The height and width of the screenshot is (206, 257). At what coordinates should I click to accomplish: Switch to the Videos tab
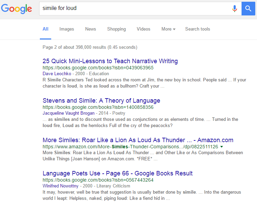[144, 29]
